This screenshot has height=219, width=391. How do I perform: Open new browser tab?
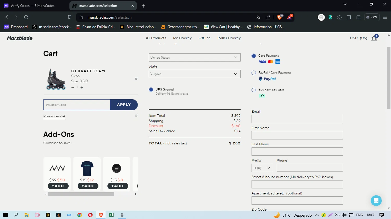point(143,6)
